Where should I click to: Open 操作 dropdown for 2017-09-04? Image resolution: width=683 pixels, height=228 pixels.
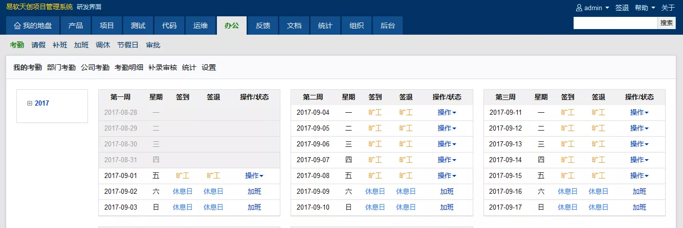[447, 113]
